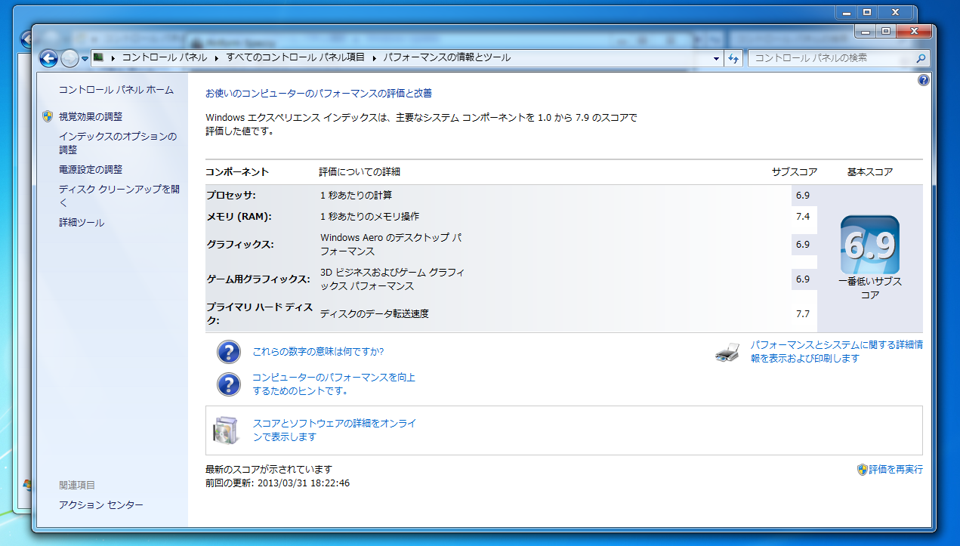Select the ゲーム用グラフィックス: row label
This screenshot has width=960, height=546.
[x=258, y=279]
